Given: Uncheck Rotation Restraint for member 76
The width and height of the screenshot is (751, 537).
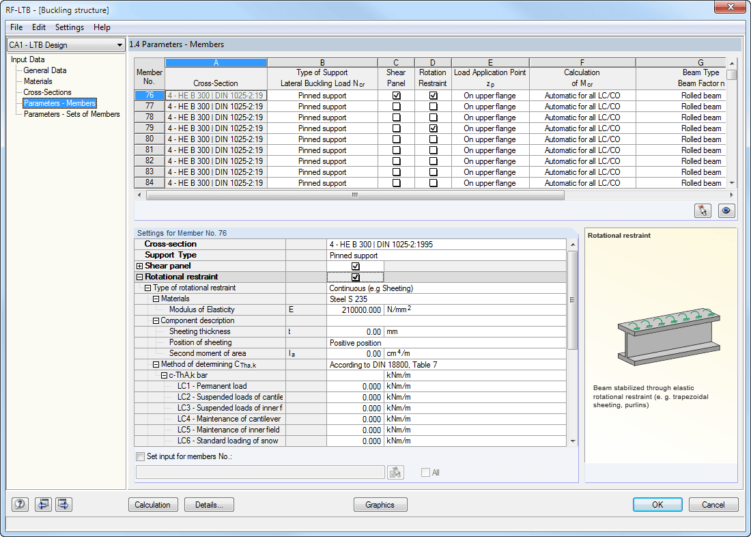Looking at the screenshot, I should (433, 96).
